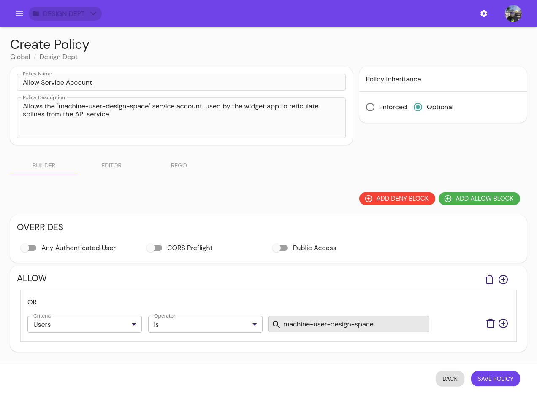The height and width of the screenshot is (393, 537).
Task: Click the OVERRIDES section heading
Action: (x=40, y=227)
